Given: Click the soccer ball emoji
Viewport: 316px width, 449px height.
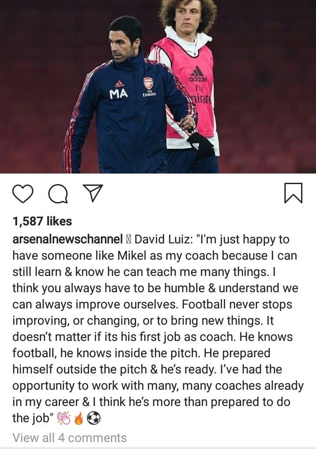Looking at the screenshot, I should tap(93, 418).
